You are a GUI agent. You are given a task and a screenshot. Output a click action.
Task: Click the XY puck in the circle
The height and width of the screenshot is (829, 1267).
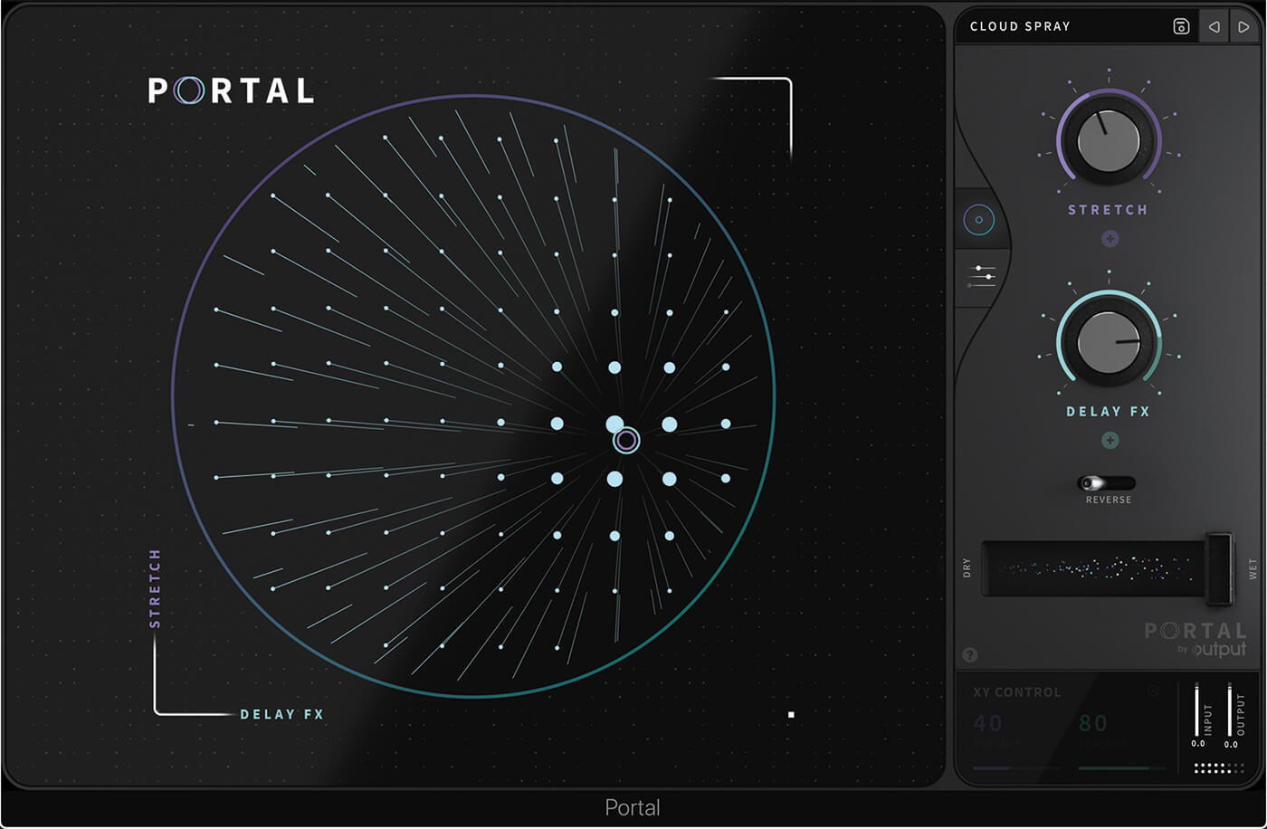click(x=626, y=441)
